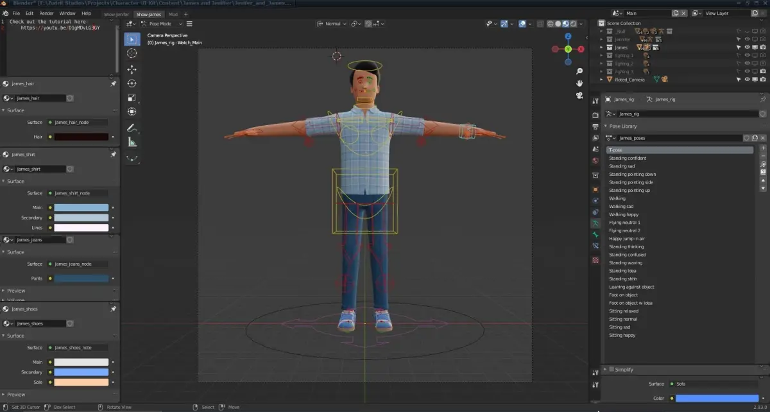The height and width of the screenshot is (412, 770).
Task: Add a new pose with plus button
Action: (763, 148)
